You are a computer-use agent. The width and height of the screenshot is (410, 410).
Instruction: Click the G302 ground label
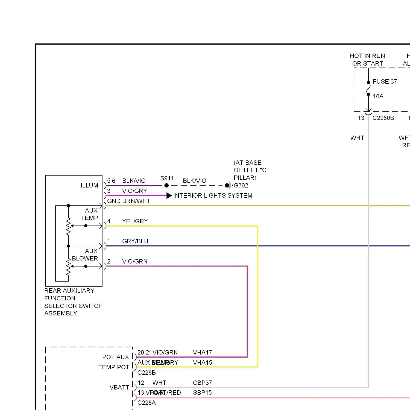click(241, 185)
